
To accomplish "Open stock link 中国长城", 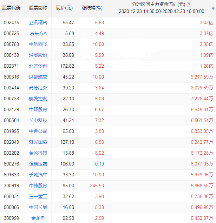I will (38, 207).
